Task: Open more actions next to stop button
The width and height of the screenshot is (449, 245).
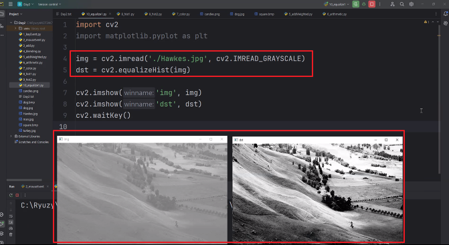Action: click(x=379, y=4)
